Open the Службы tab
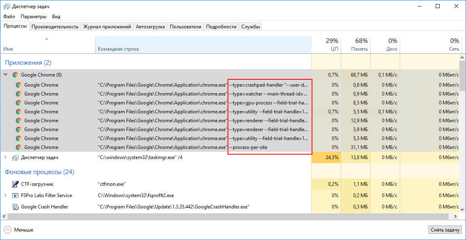 (251, 26)
